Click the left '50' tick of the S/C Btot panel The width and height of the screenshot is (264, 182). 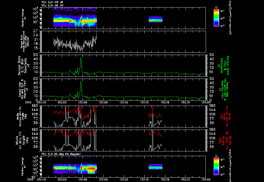(x=36, y=55)
